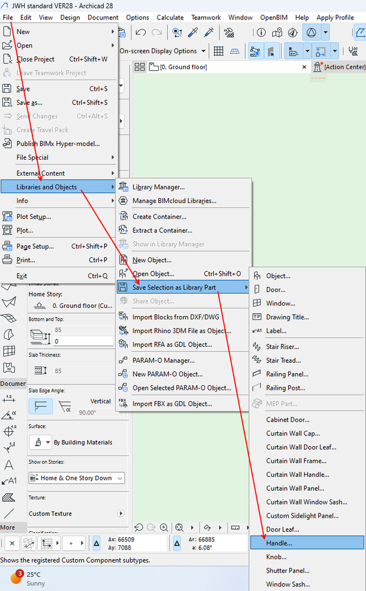Viewport: 366px width, 591px height.
Task: Choose Handle... in the library part submenu
Action: 307,543
